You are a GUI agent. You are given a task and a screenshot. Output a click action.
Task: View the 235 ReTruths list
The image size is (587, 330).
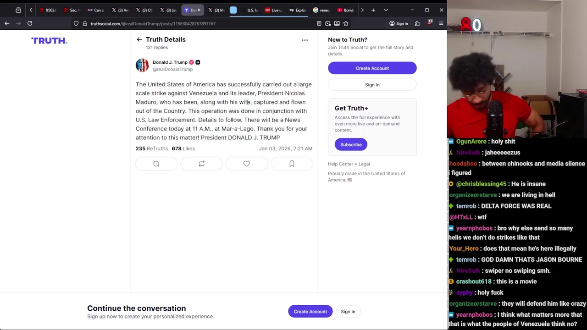click(152, 148)
